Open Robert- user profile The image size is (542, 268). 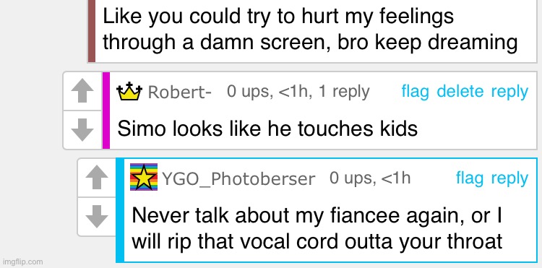click(179, 92)
